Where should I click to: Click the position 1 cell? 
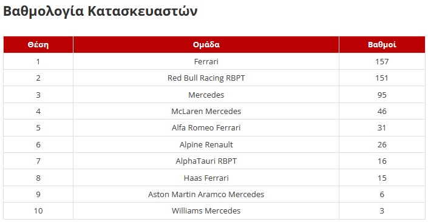tap(38, 61)
